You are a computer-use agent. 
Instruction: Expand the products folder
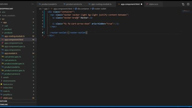click(x=8, y=33)
